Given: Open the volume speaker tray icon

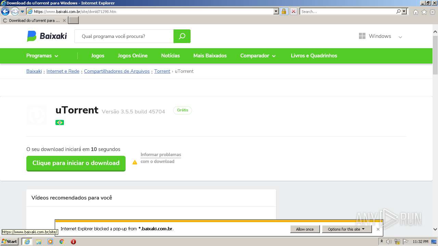Looking at the screenshot, I should pyautogui.click(x=389, y=242).
